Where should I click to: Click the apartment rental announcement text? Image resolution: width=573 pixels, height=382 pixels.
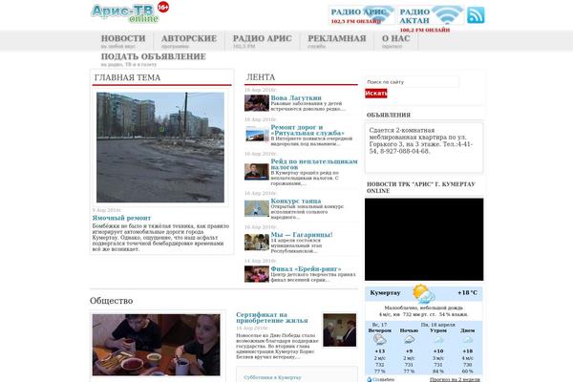(420, 140)
